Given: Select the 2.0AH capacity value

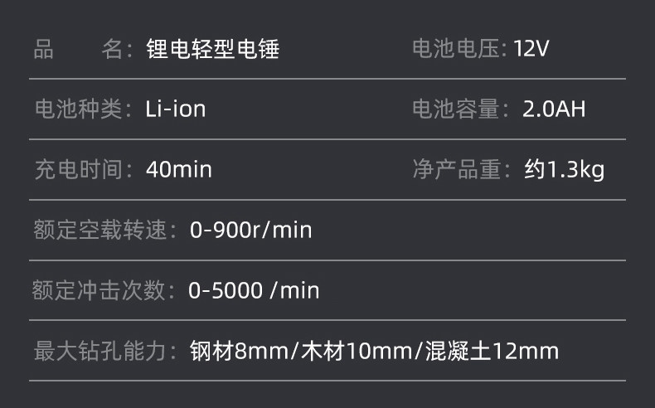Looking at the screenshot, I should pos(554,109).
